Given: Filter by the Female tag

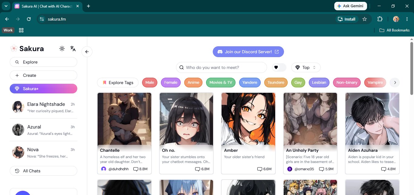Looking at the screenshot, I should pyautogui.click(x=171, y=83).
